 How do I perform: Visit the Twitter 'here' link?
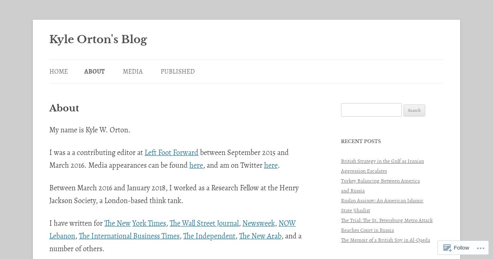[x=271, y=165]
